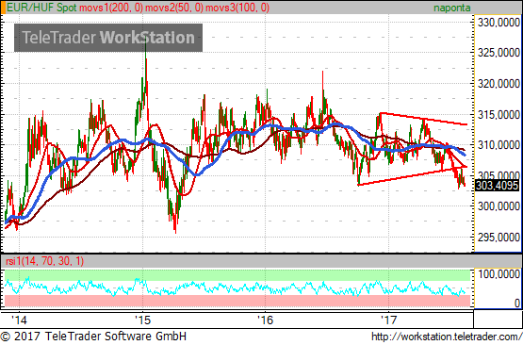Click the orange marker left of the chart title

[3, 8]
